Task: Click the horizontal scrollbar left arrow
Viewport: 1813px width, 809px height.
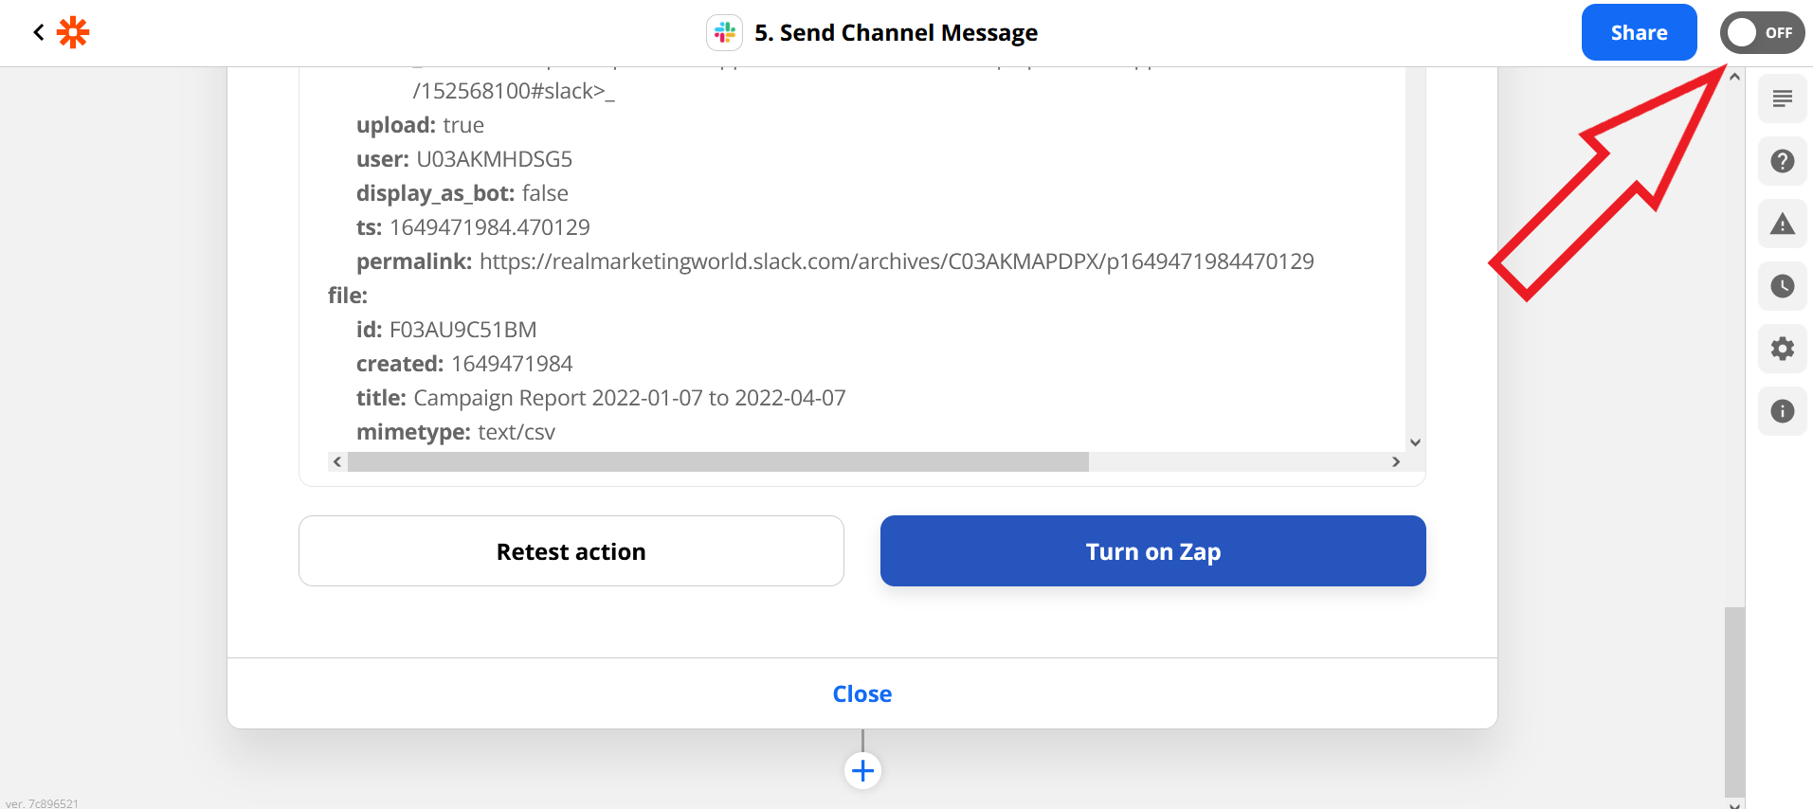Action: [x=337, y=462]
